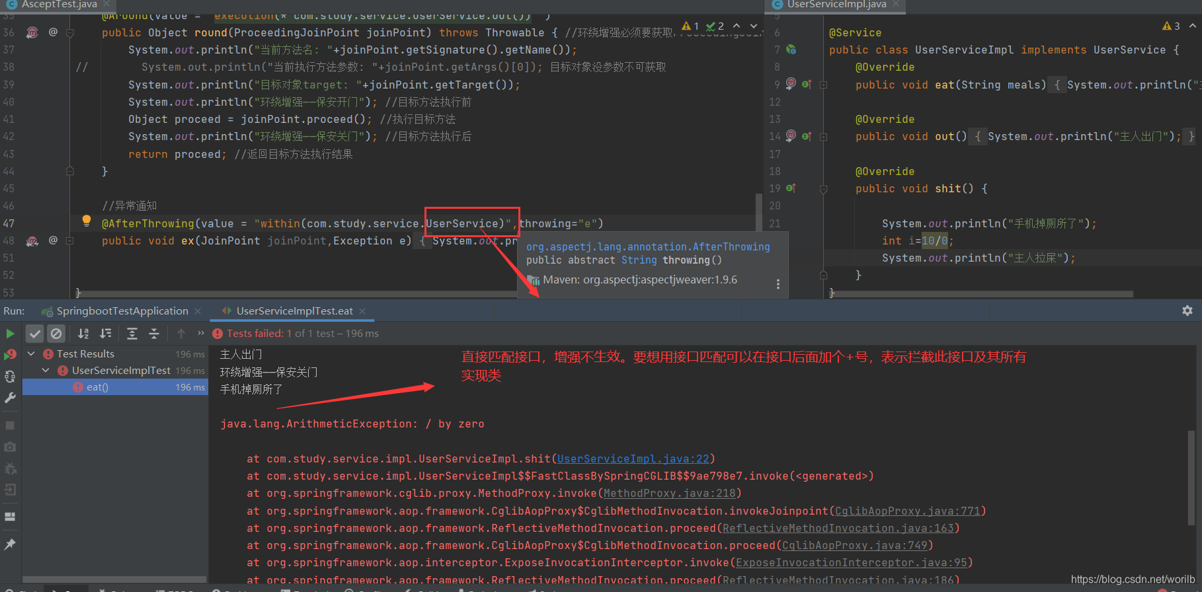The height and width of the screenshot is (592, 1202).
Task: Click the ArithmeticException: / by zero line
Action: click(x=352, y=424)
